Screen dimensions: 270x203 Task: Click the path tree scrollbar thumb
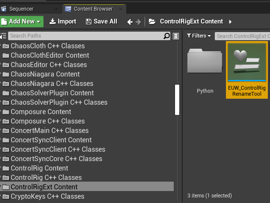177,100
